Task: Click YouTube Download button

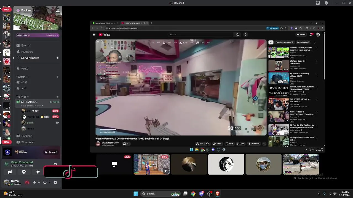Action: point(253,144)
